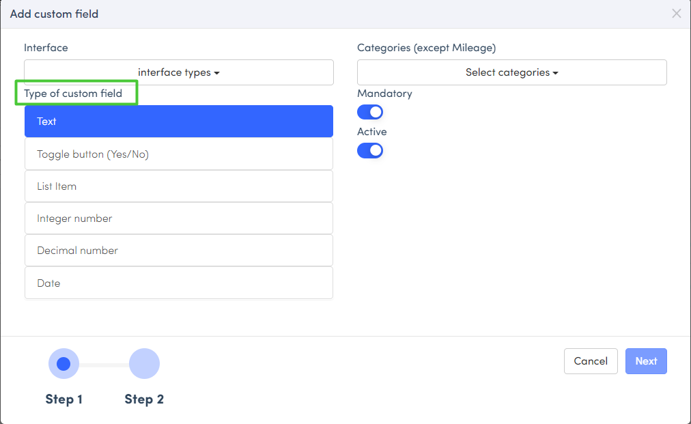This screenshot has width=691, height=424.
Task: Click the Step 2 progress circle
Action: 144,364
